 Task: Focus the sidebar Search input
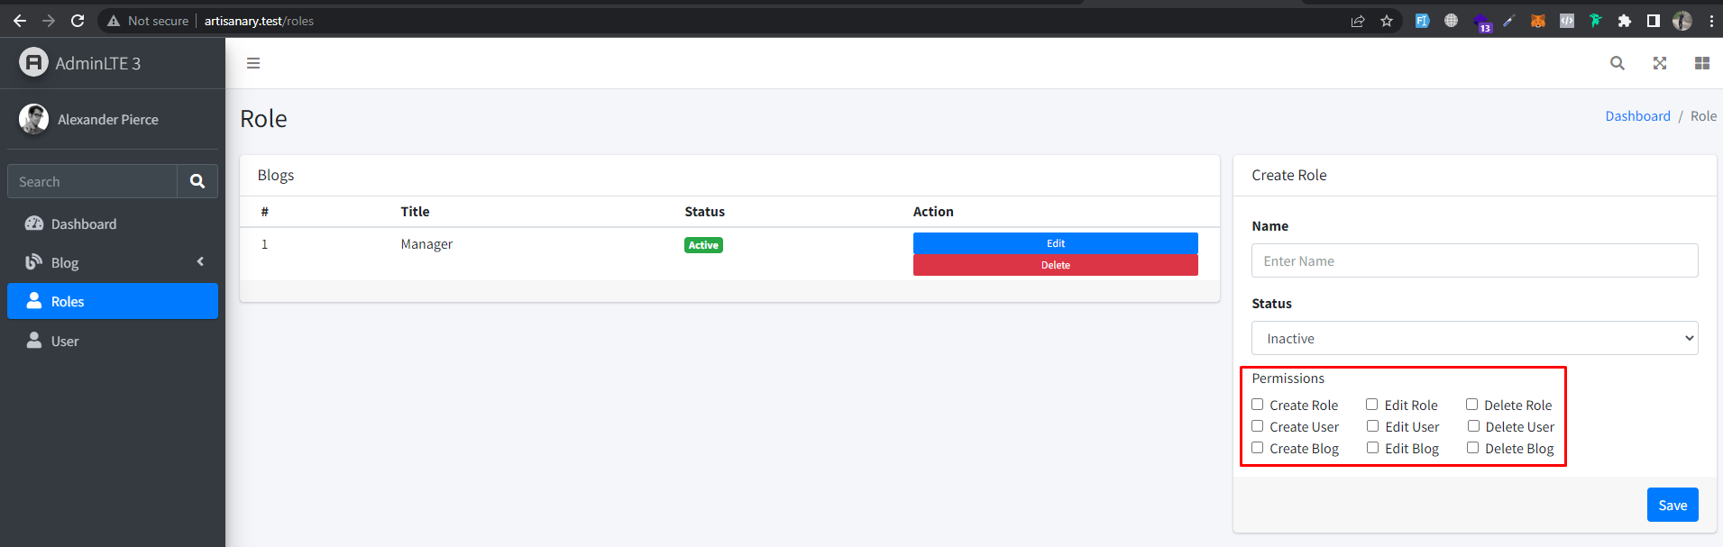point(92,181)
